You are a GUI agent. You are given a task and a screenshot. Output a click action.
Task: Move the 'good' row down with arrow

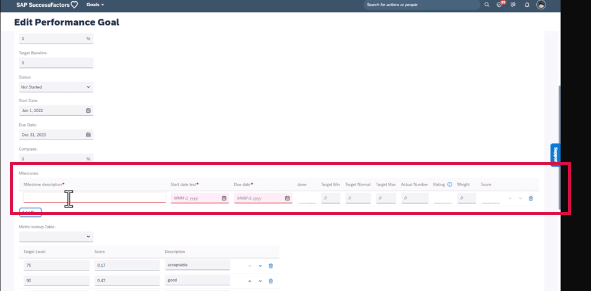point(260,281)
